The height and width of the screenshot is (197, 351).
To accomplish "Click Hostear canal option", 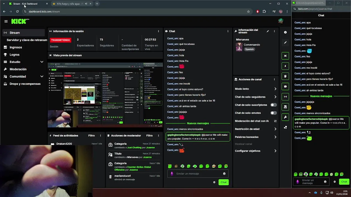I will coord(244,144).
